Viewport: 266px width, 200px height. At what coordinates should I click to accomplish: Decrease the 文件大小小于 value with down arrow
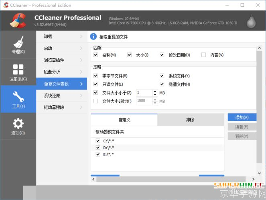tap(155, 94)
